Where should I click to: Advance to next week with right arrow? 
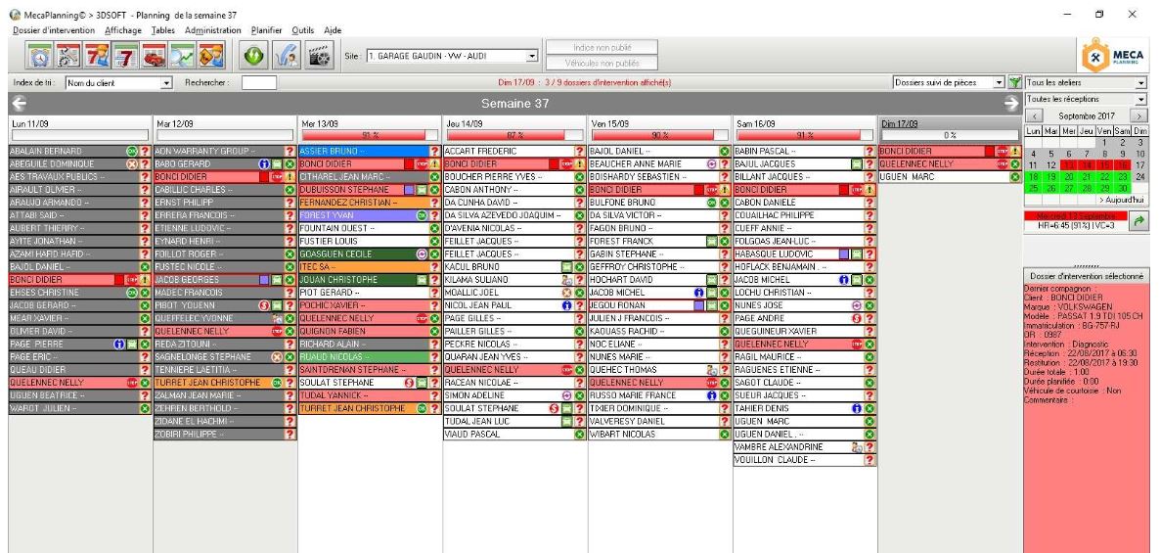1013,104
